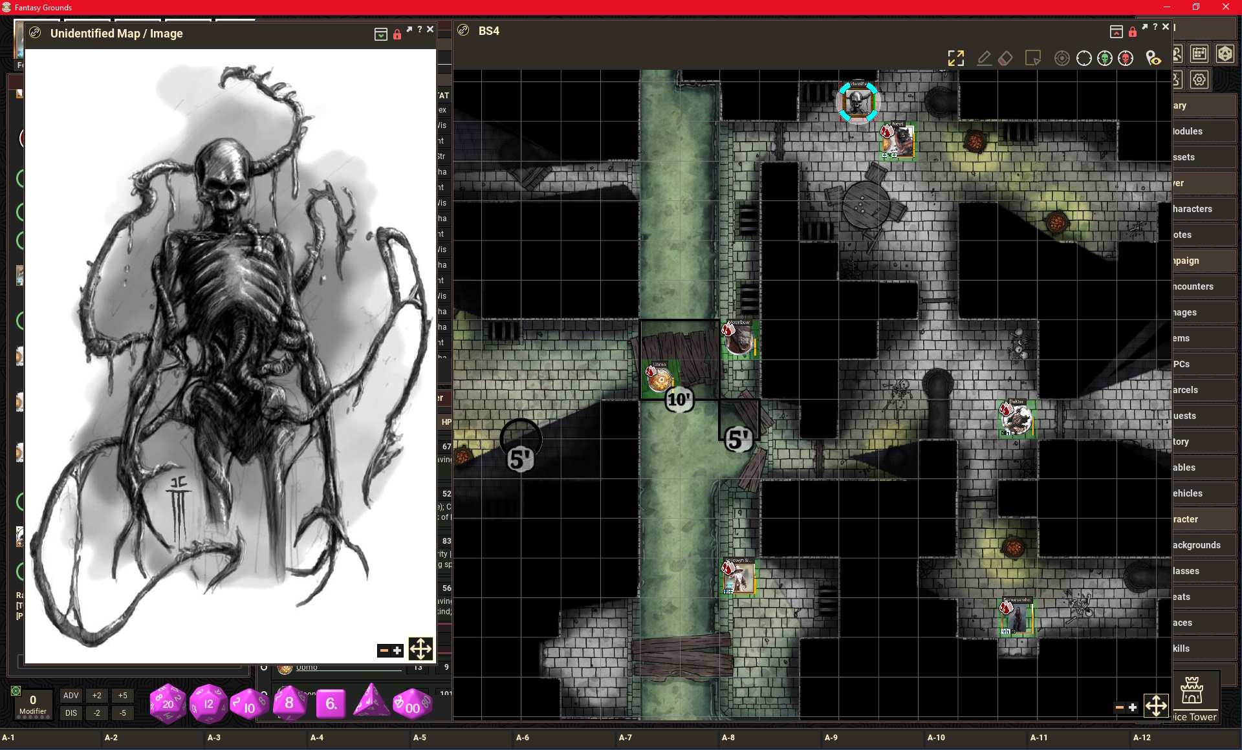The image size is (1242, 750).
Task: Open Notes from the sidebar
Action: (x=1204, y=235)
